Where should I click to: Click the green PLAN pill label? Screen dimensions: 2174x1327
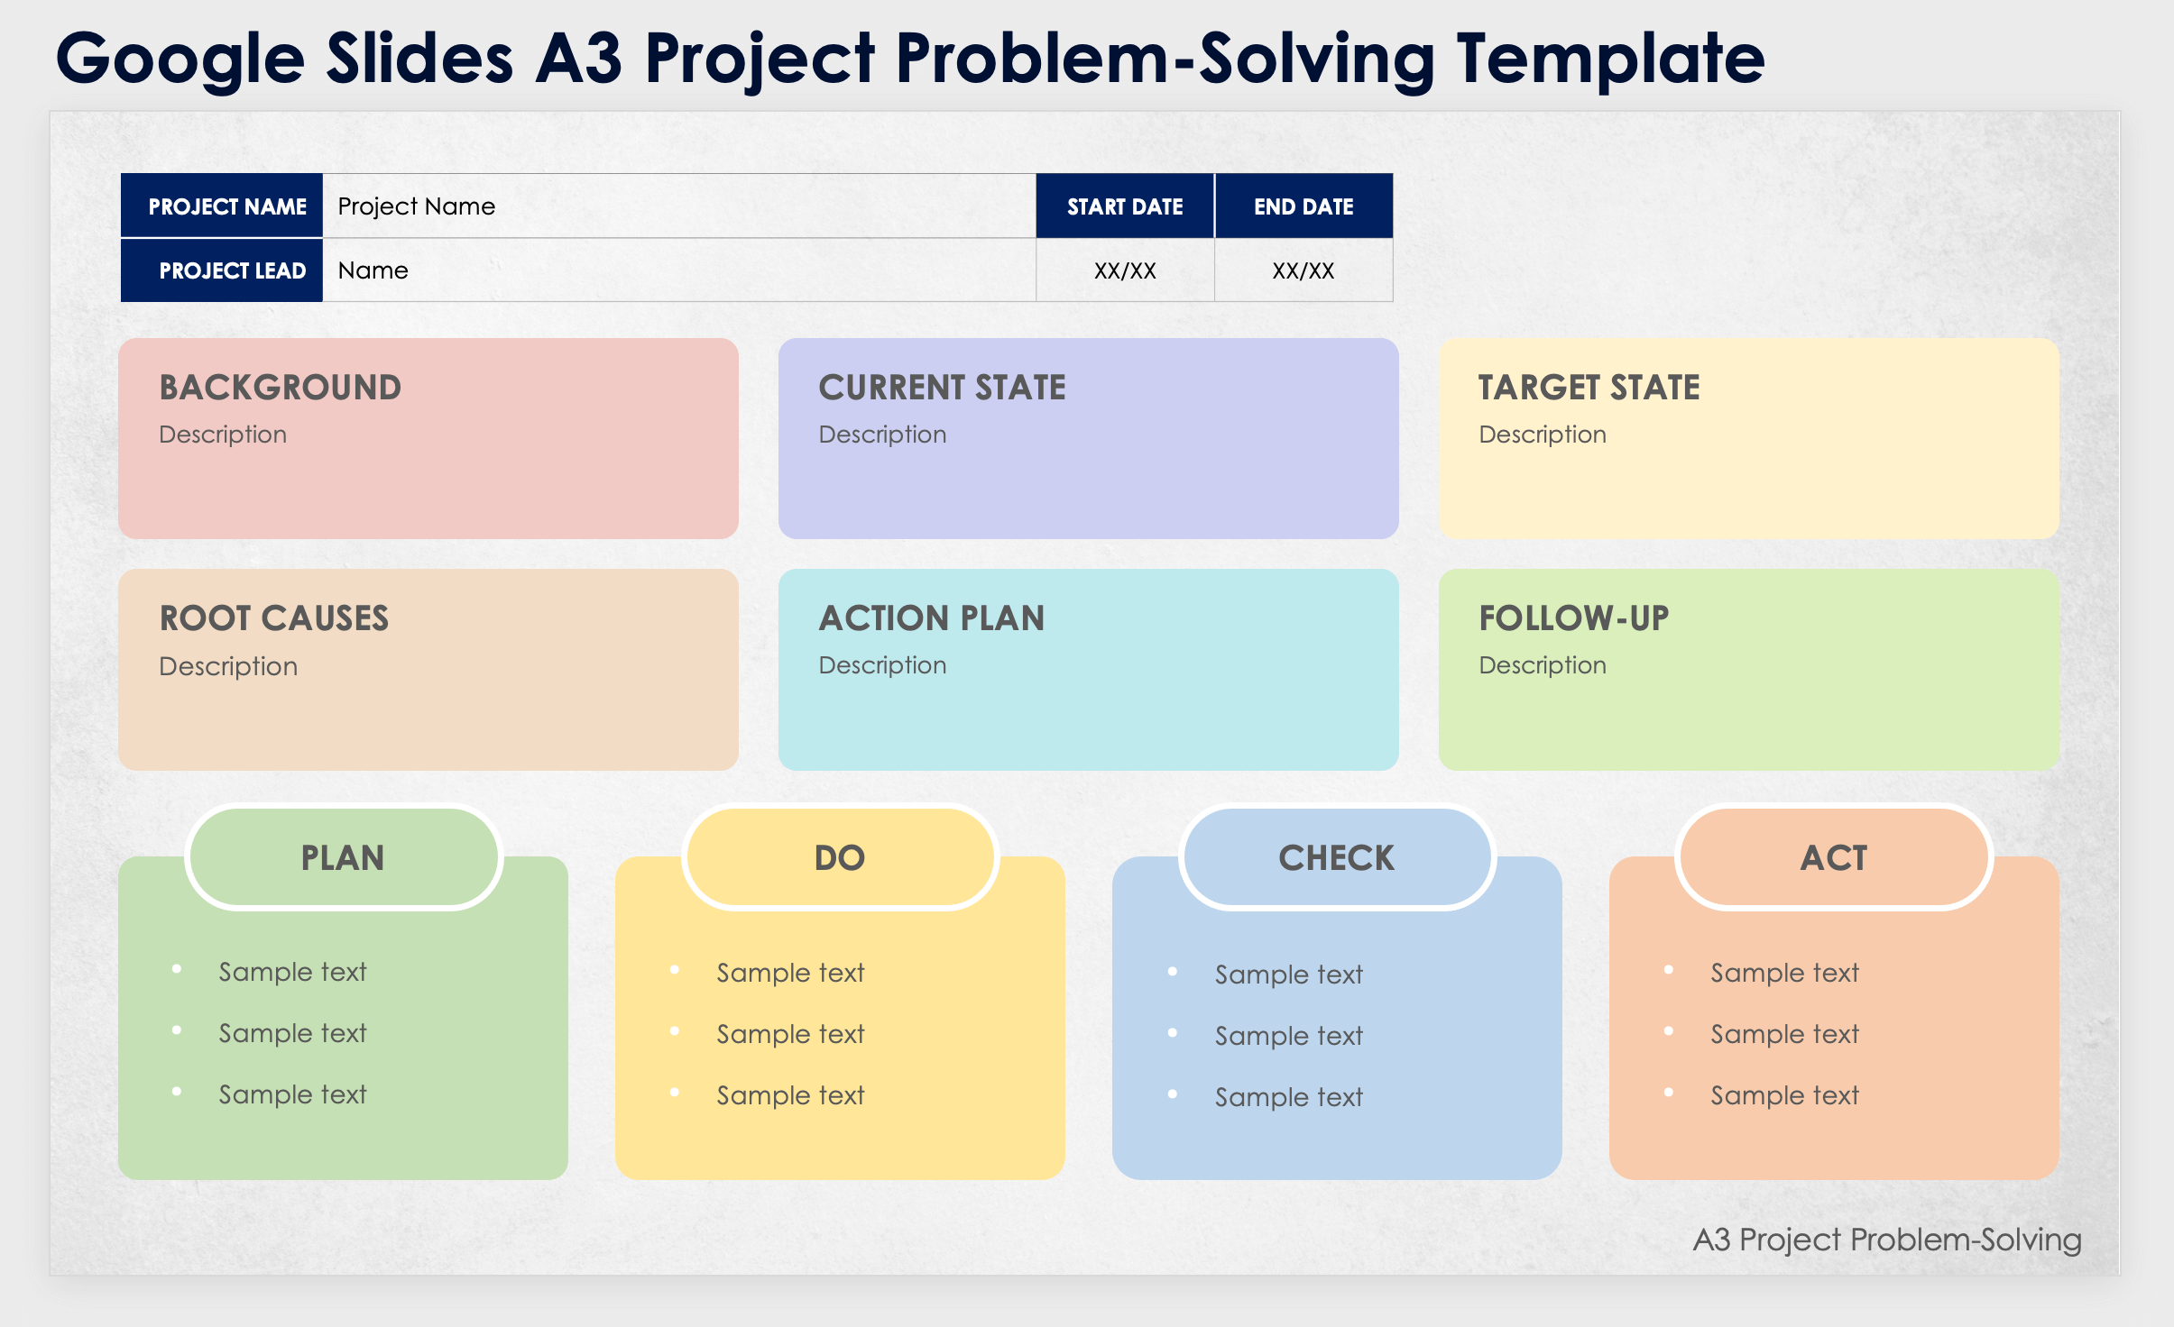(x=343, y=858)
